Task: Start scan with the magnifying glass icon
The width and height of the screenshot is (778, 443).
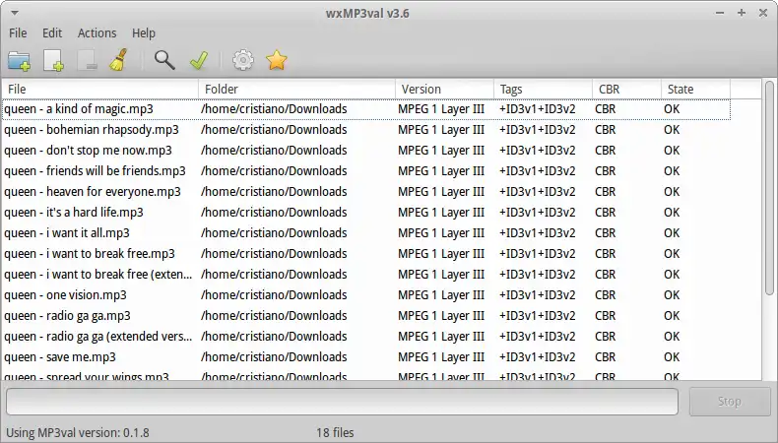Action: click(164, 60)
